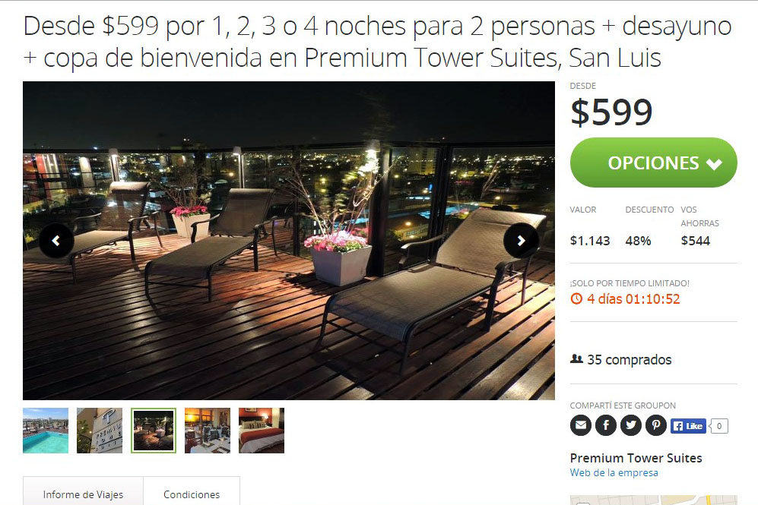Select the swimming pool thumbnail
Screen dimensions: 758x505
click(46, 431)
